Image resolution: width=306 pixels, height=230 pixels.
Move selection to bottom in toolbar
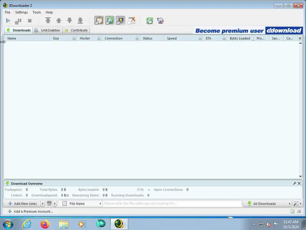click(x=80, y=20)
